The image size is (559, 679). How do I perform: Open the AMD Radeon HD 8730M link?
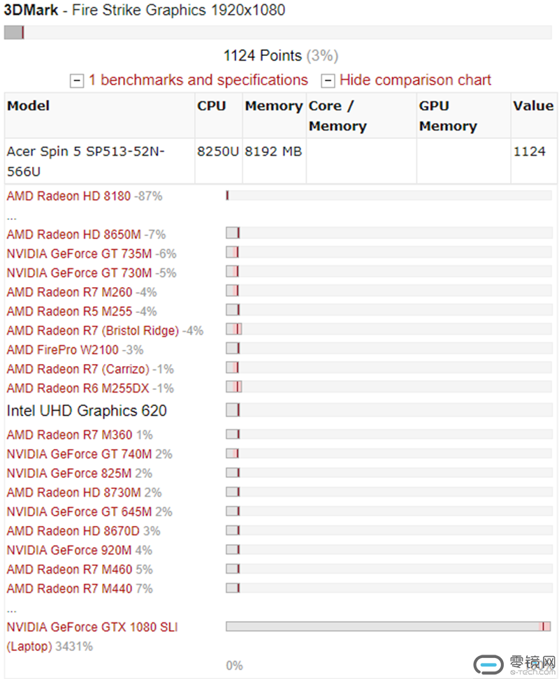(73, 492)
